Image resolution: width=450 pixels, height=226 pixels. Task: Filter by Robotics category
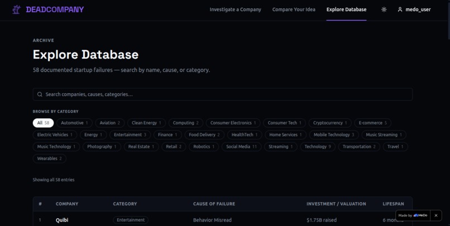204,147
